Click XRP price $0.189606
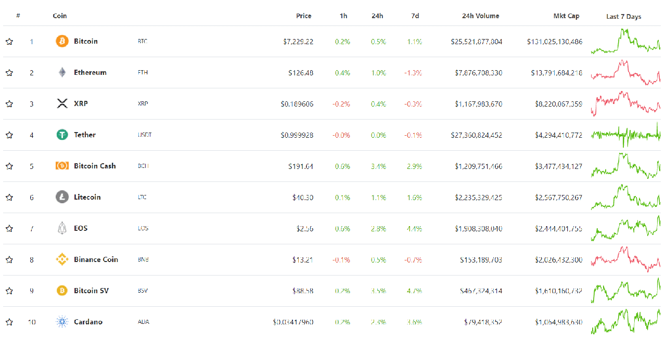Image resolution: width=666 pixels, height=340 pixels. click(297, 104)
